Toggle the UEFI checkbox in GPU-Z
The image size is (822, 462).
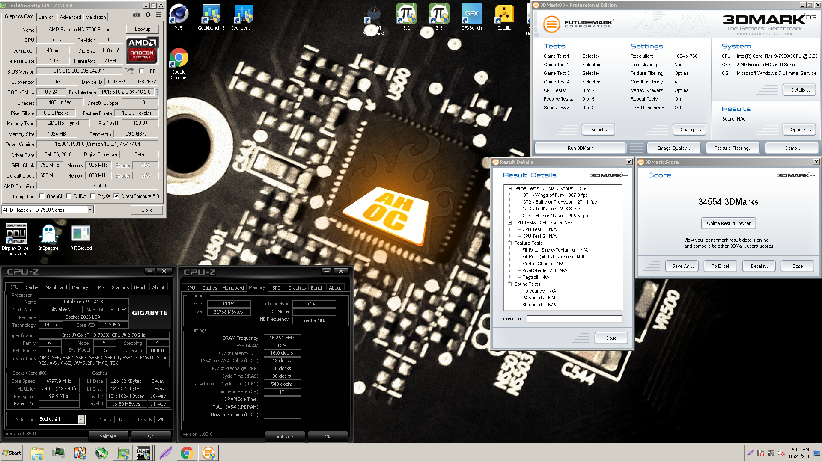click(141, 71)
